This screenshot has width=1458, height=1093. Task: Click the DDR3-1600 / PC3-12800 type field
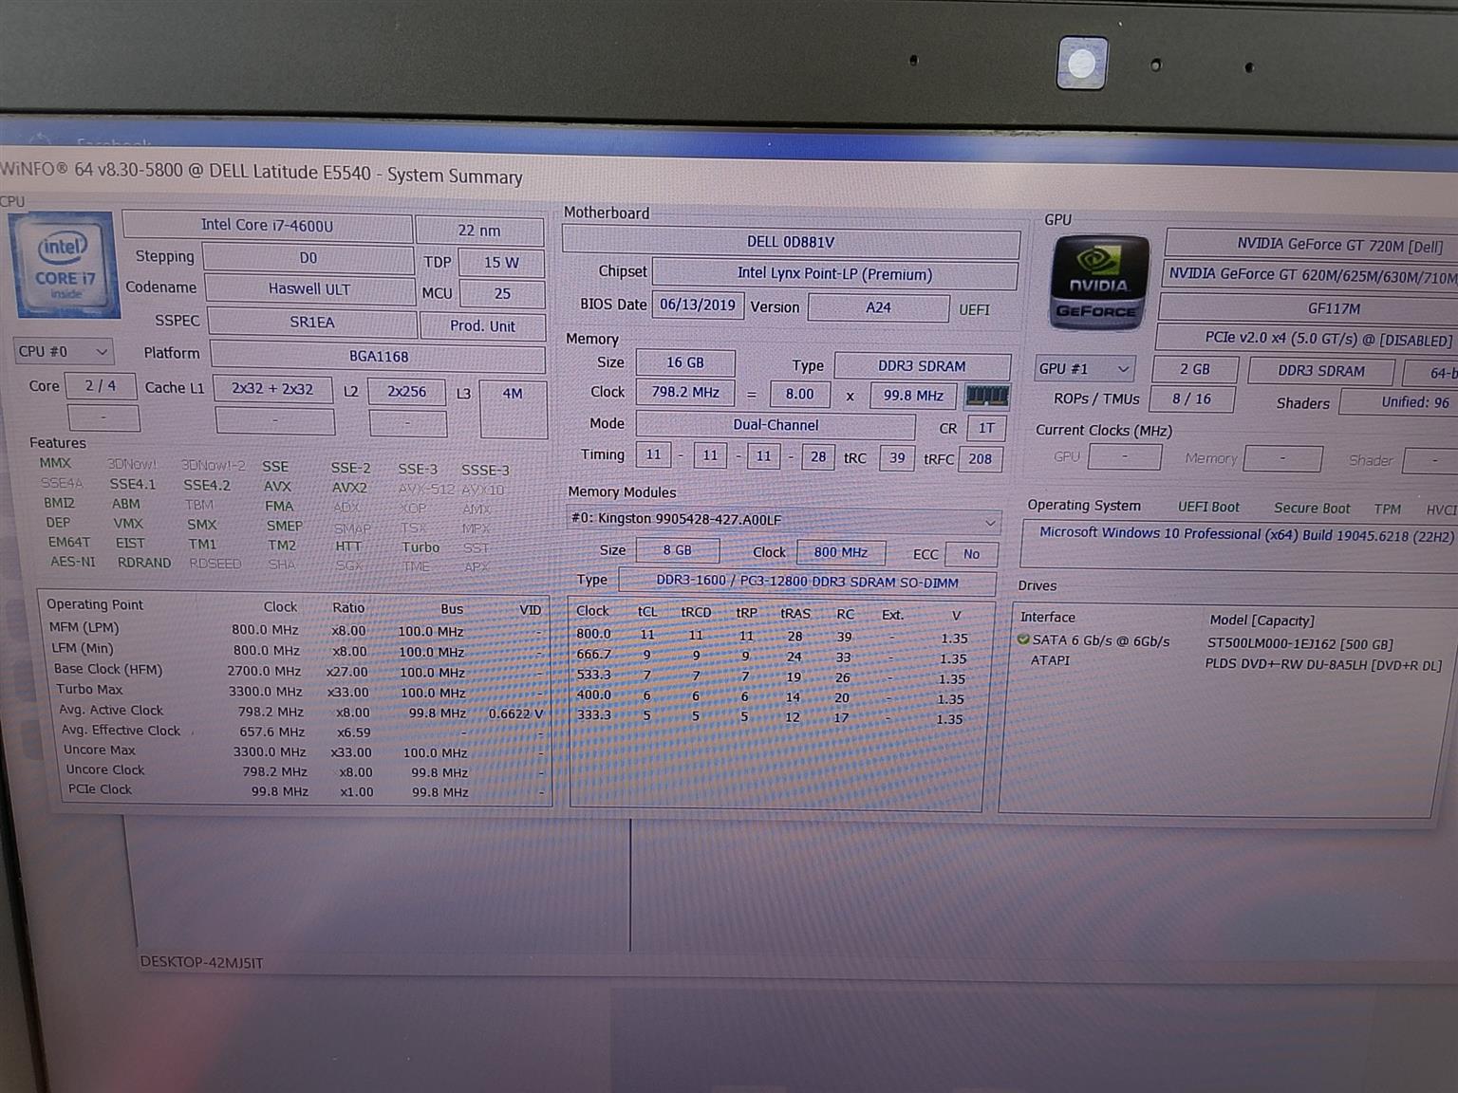click(807, 582)
